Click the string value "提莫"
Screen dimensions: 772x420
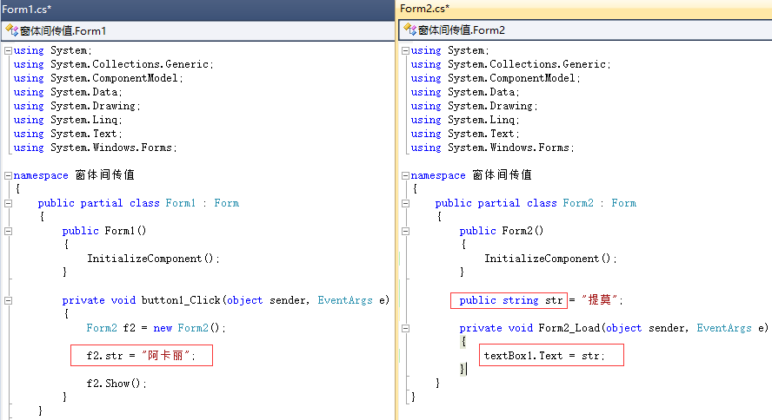pos(599,299)
